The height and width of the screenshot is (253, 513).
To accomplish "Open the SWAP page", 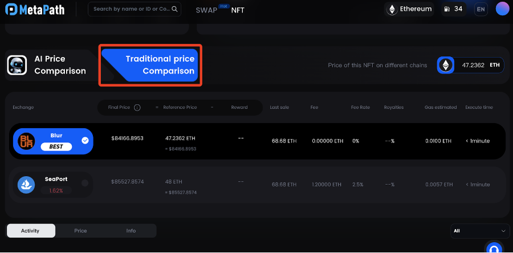I will point(206,10).
